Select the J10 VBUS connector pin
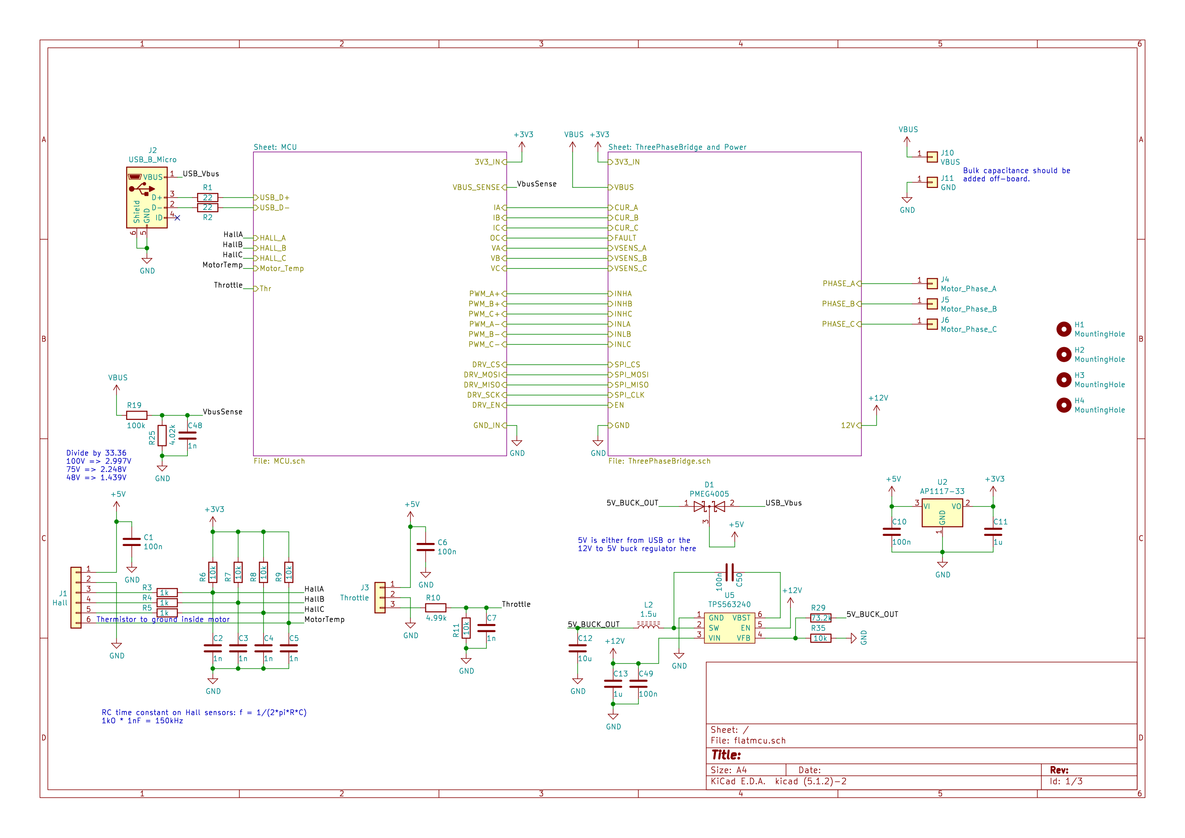This screenshot has width=1185, height=838. (x=932, y=157)
